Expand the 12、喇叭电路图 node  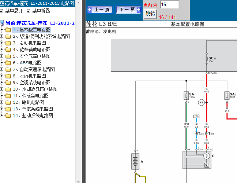coord(1,102)
